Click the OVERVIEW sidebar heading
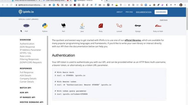Screen dimensions: 188x105 (25, 40)
